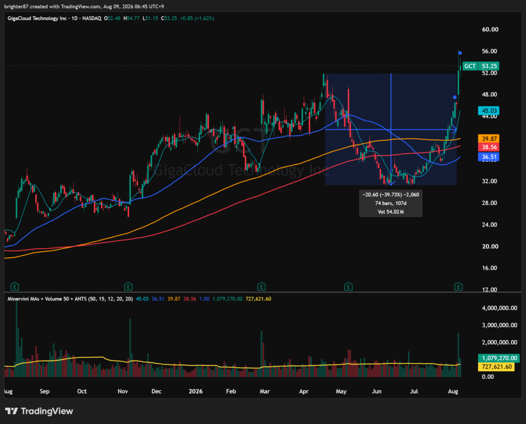
Task: Click the 4,000,000.00 volume axis label
Action: (499, 308)
